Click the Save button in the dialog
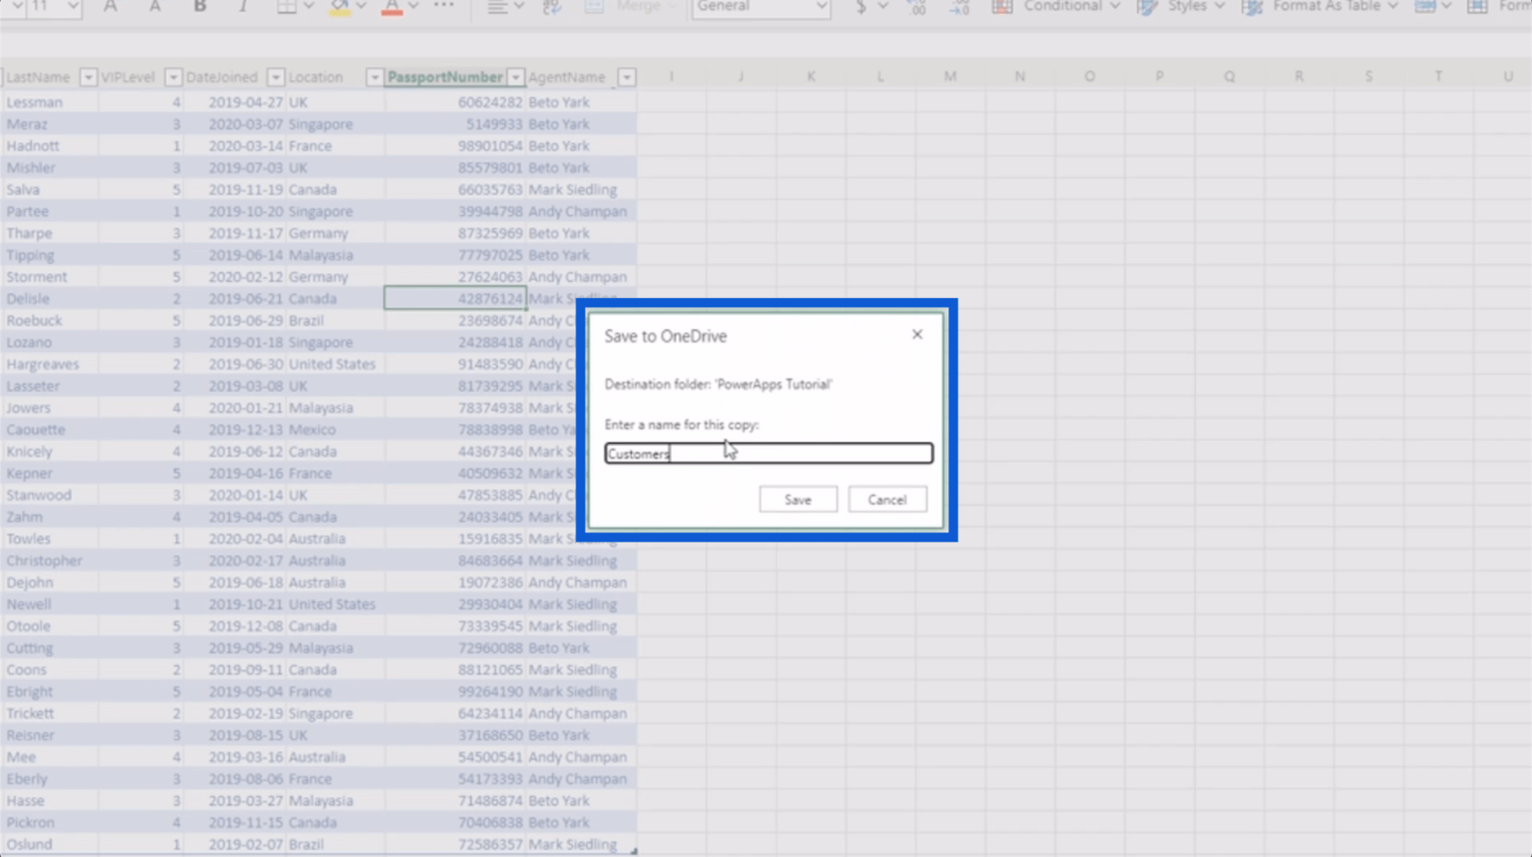Viewport: 1532px width, 857px height. tap(798, 500)
